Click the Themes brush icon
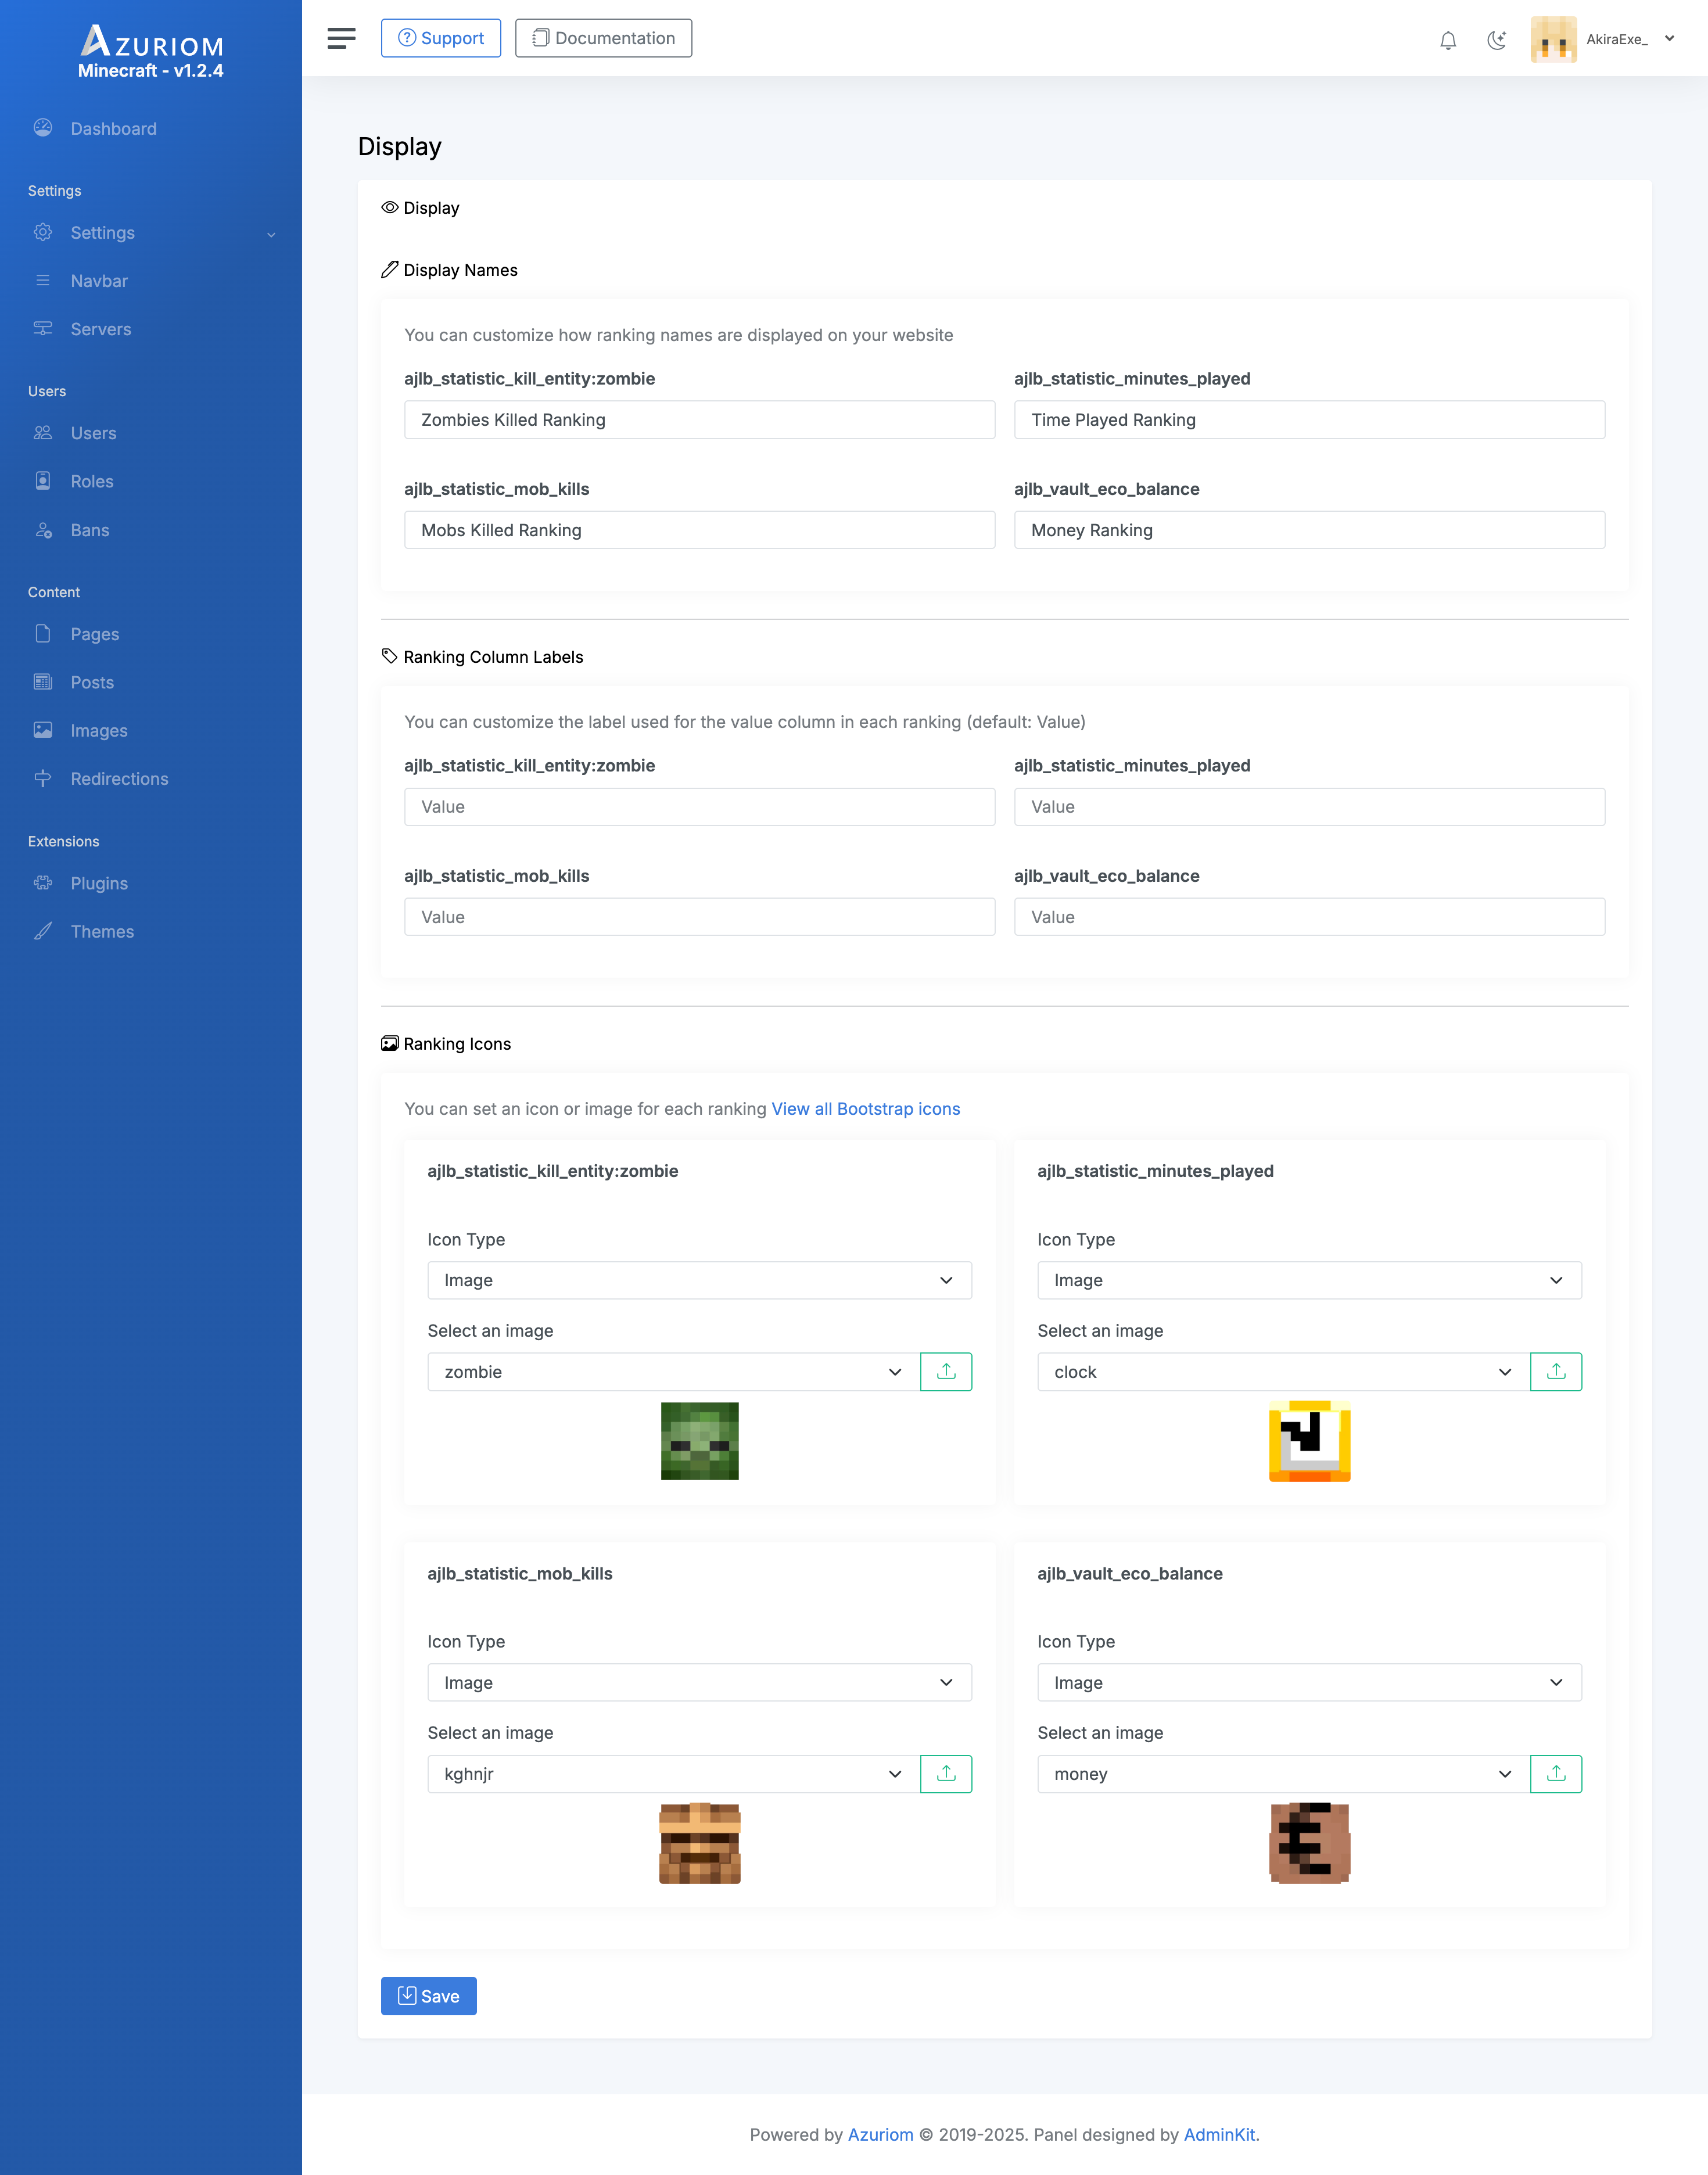The height and width of the screenshot is (2175, 1708). point(43,931)
